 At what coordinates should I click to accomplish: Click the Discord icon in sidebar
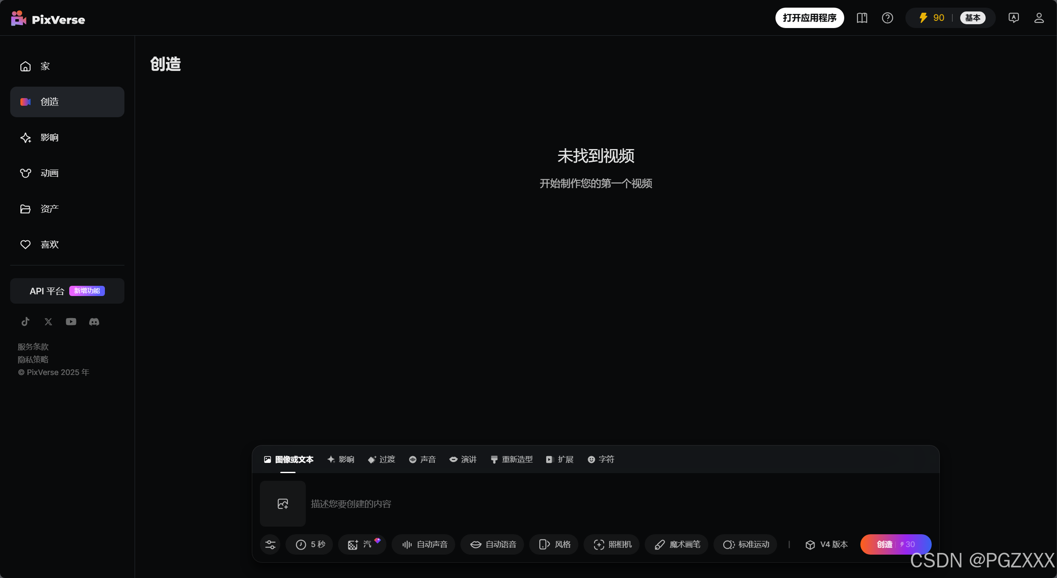pos(94,321)
